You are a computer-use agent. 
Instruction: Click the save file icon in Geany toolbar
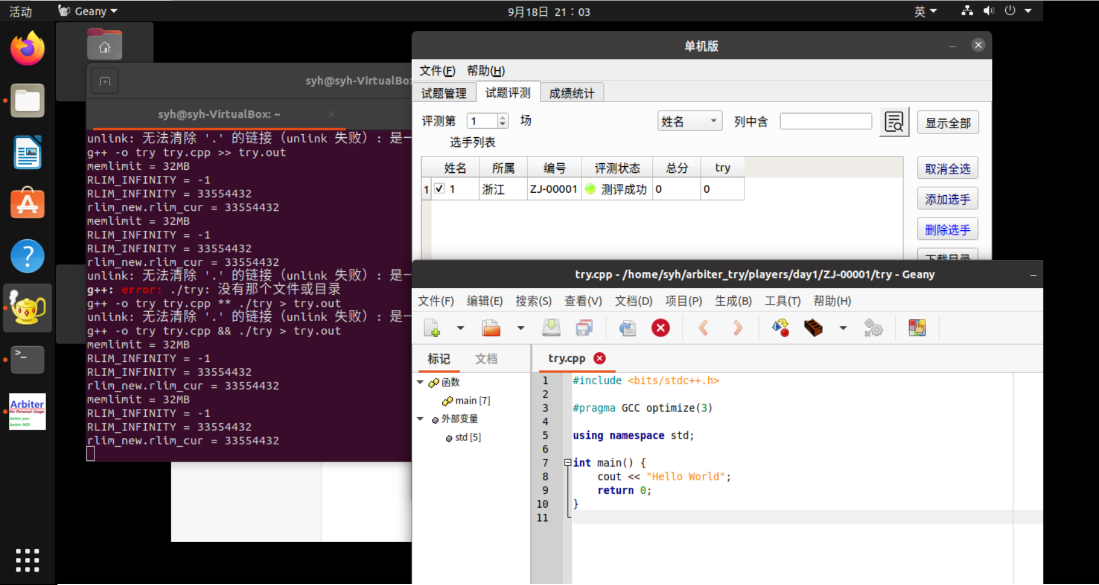click(x=551, y=328)
